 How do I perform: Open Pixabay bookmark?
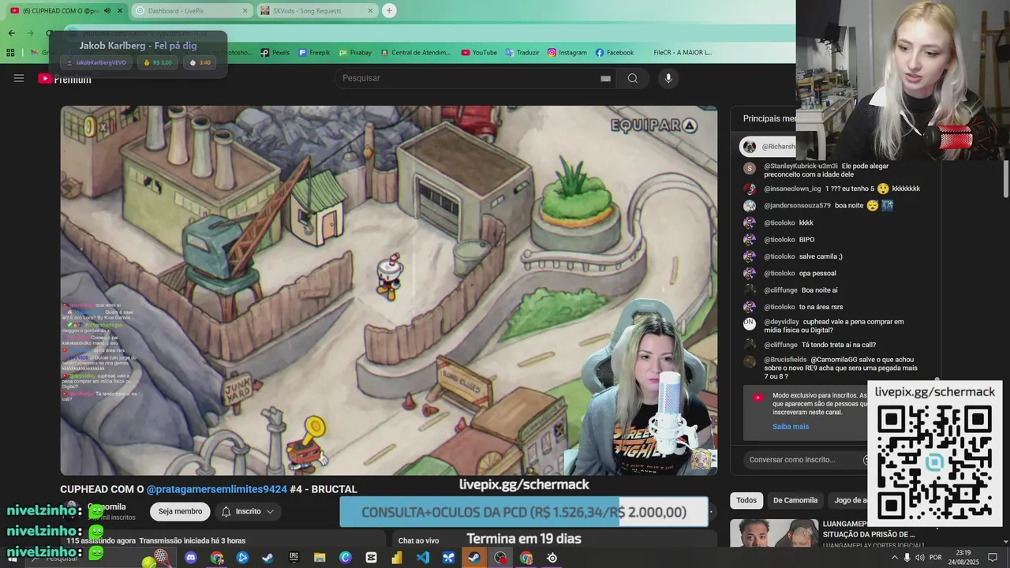[x=355, y=52]
